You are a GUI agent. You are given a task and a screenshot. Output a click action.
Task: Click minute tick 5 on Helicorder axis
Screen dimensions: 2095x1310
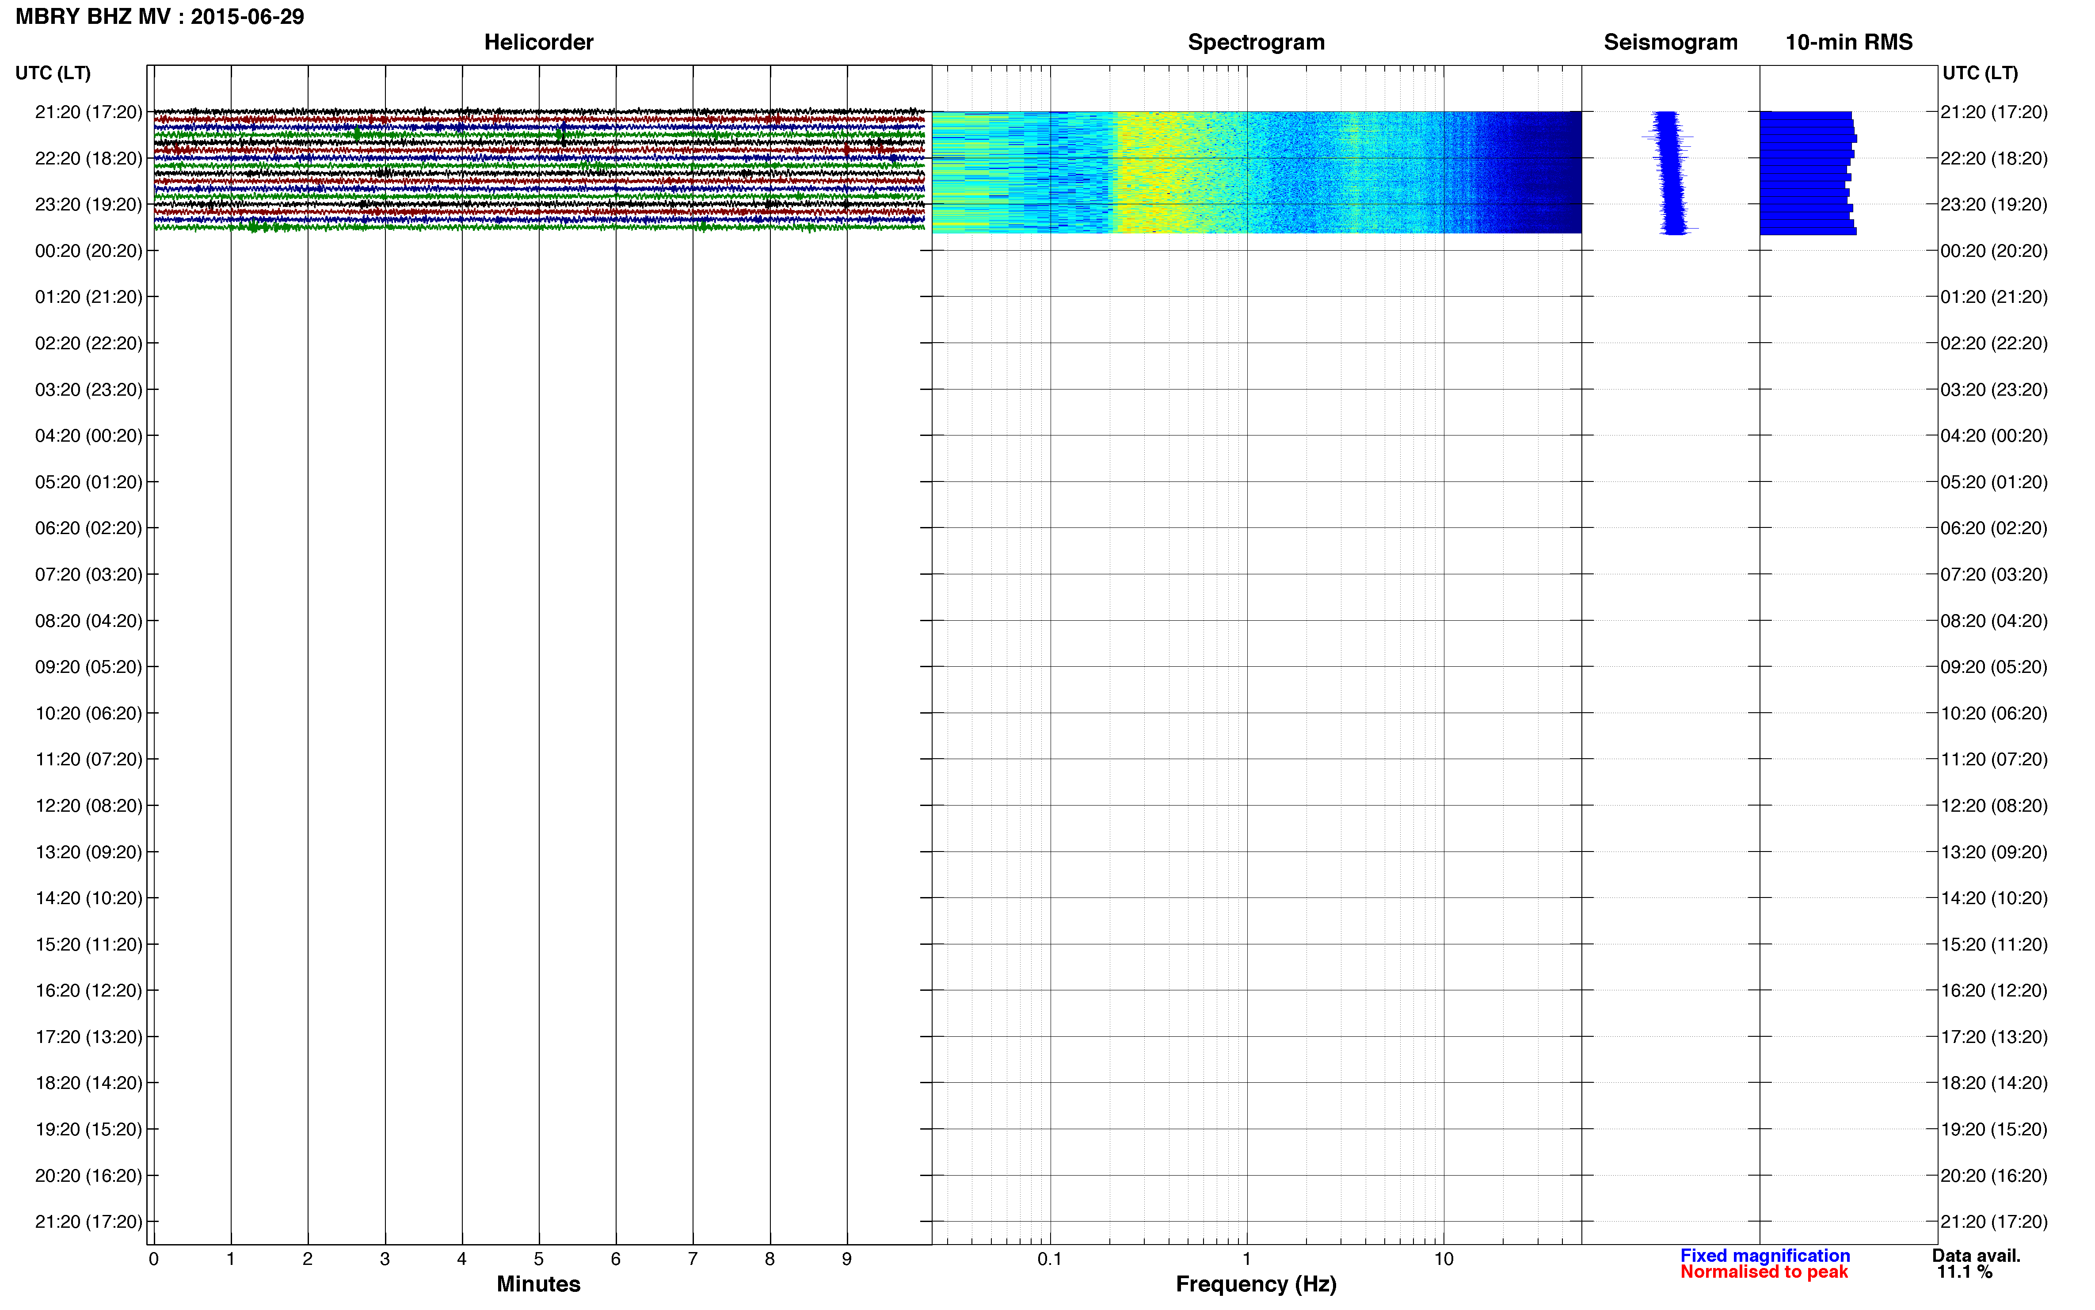[539, 1259]
